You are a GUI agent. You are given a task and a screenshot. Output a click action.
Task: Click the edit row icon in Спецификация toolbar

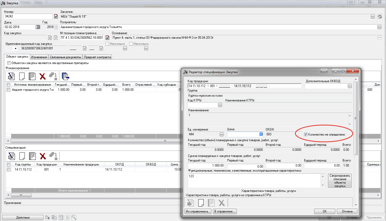11,156
